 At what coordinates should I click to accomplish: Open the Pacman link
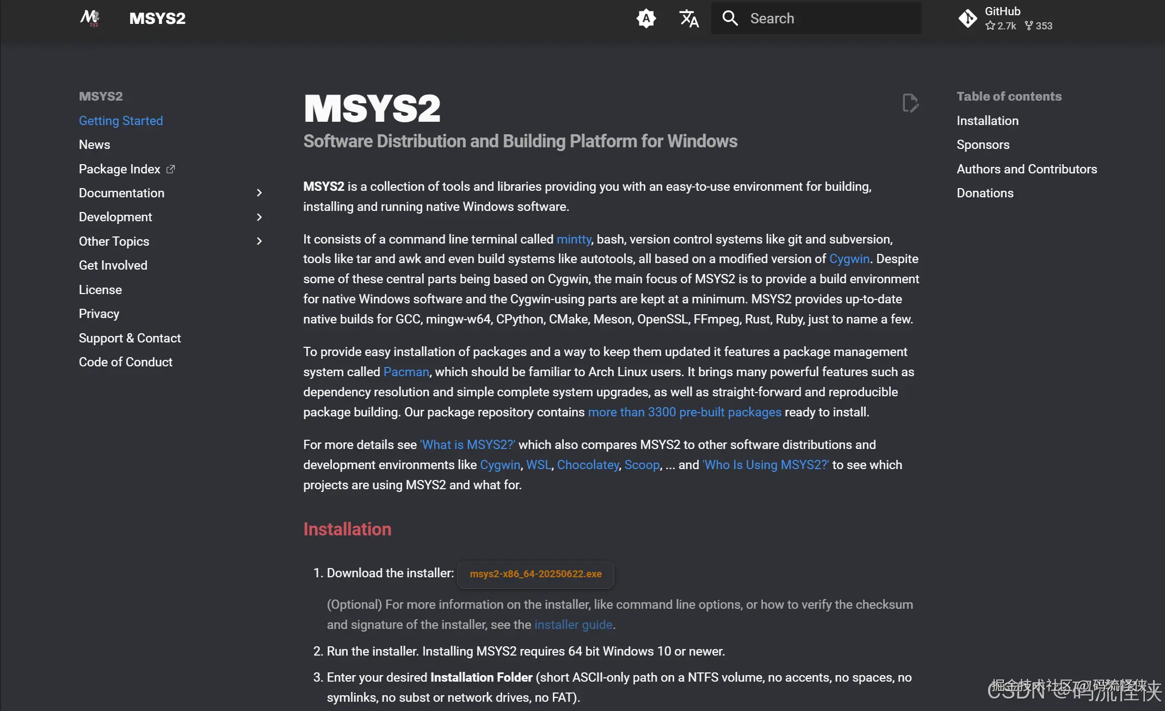coord(406,372)
